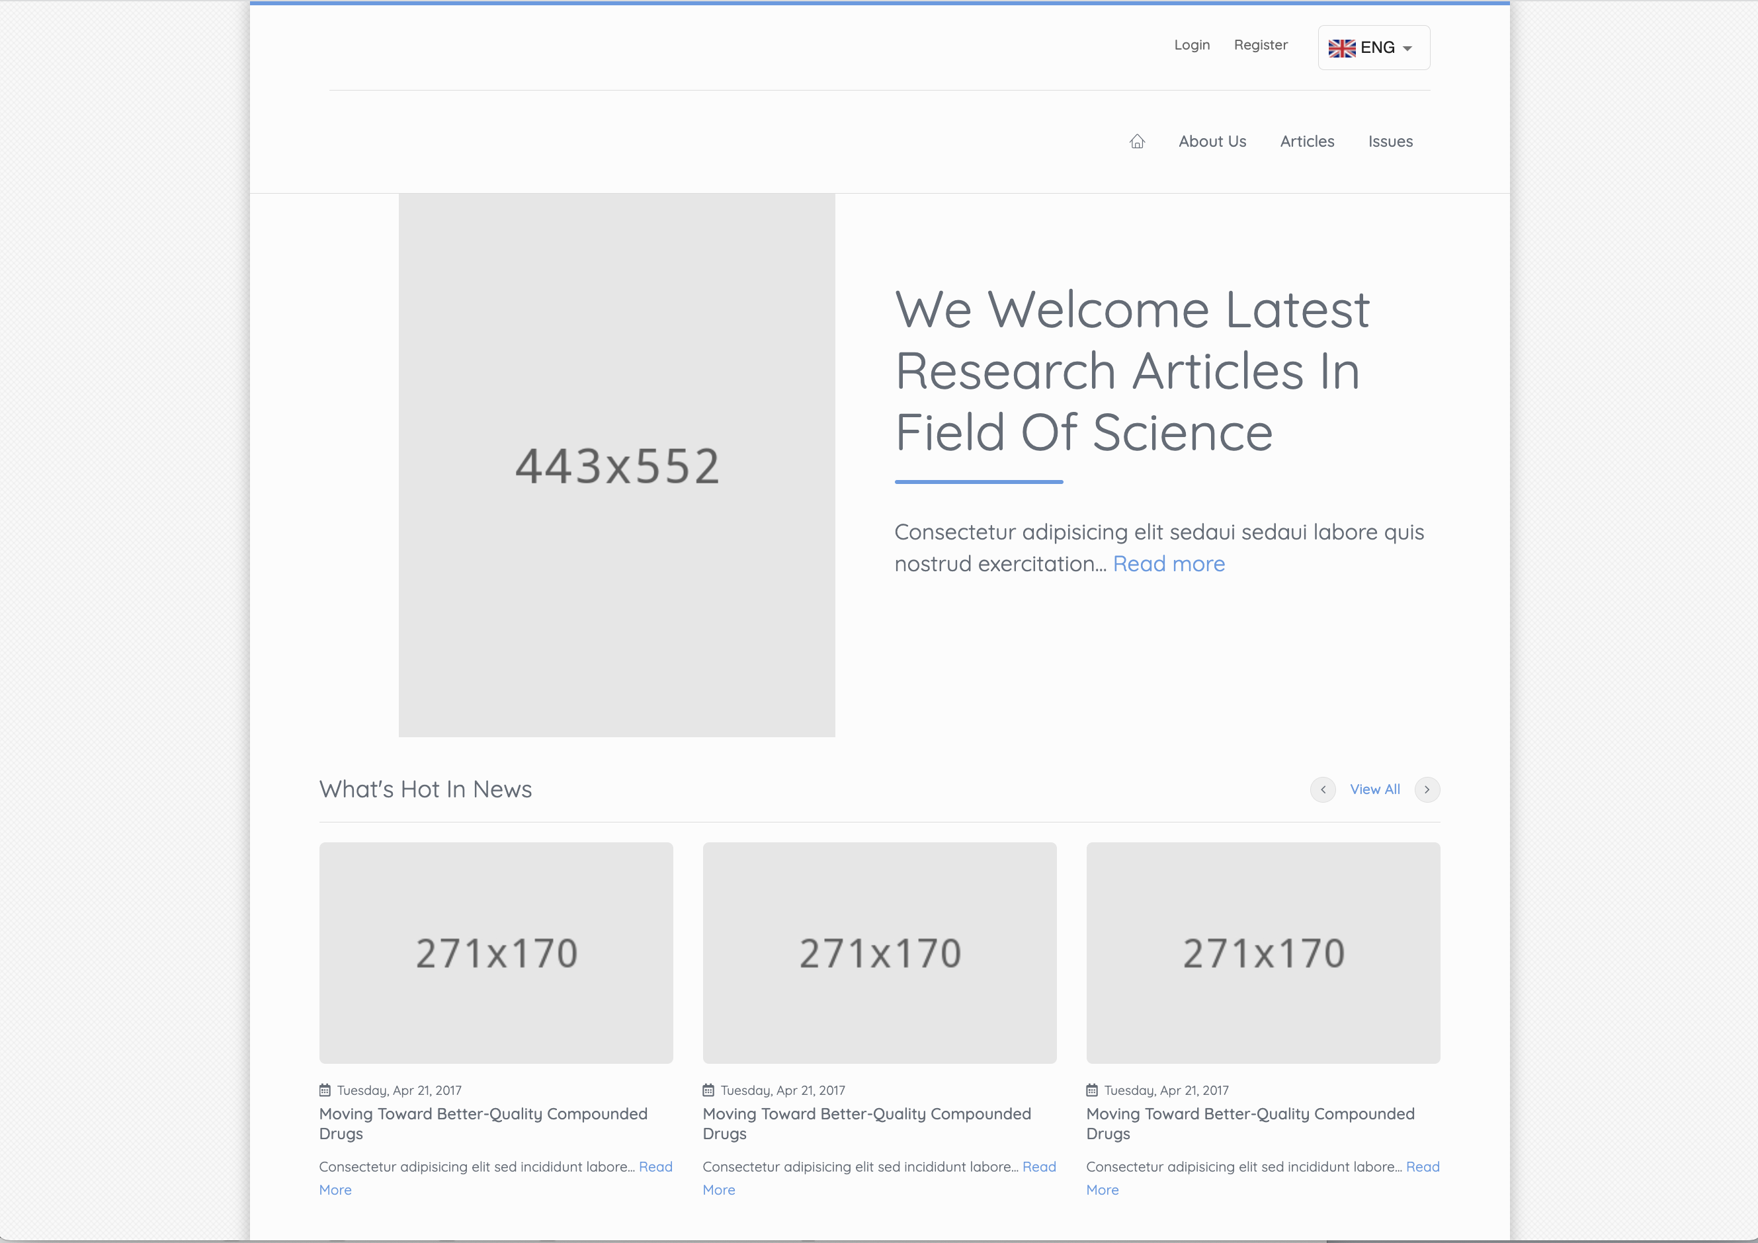Click View All news link
1758x1243 pixels.
pos(1374,789)
